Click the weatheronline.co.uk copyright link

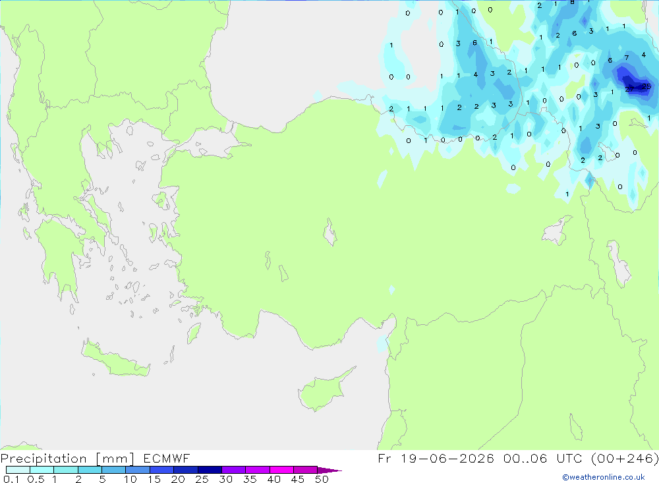(x=604, y=477)
